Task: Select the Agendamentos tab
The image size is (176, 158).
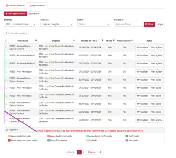Action: click(x=37, y=6)
